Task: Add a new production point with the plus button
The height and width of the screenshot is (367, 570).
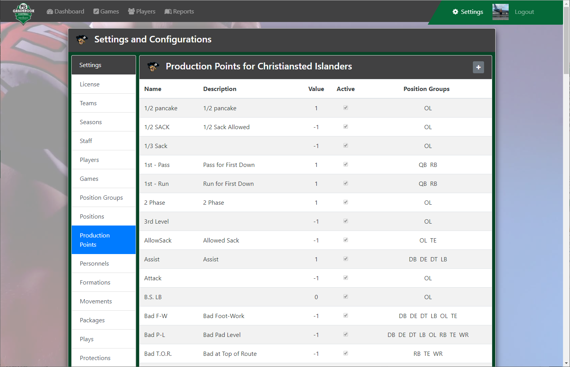Action: pos(478,67)
